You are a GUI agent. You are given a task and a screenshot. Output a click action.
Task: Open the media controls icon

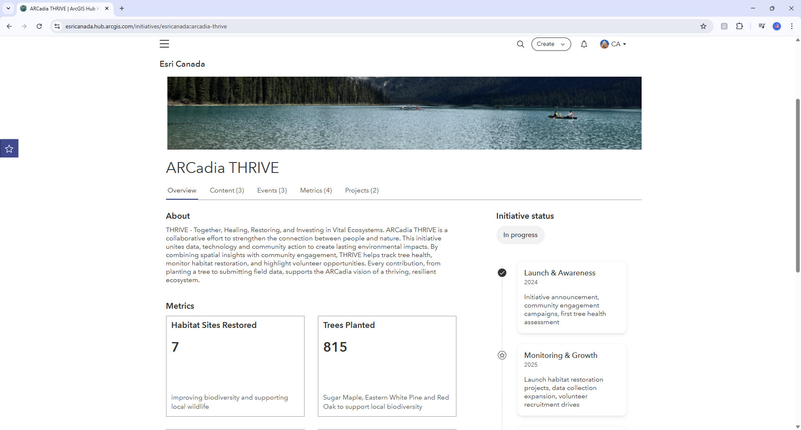click(761, 26)
